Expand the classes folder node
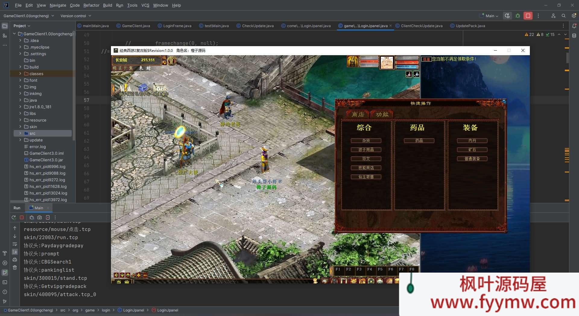Image resolution: width=579 pixels, height=316 pixels. click(20, 74)
